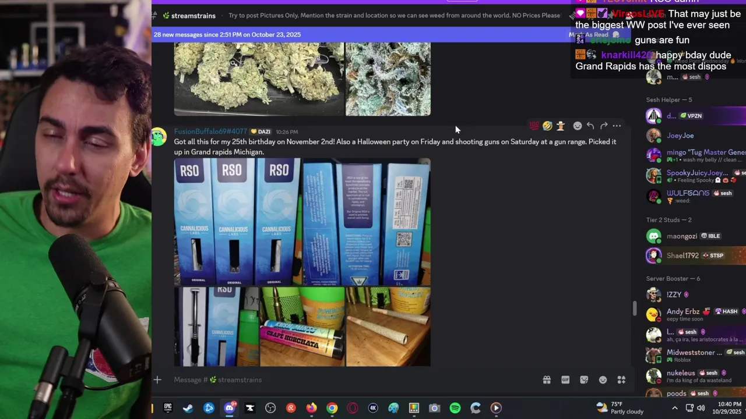Viewport: 746px width, 419px height.
Task: Forward FusionBuffalo69's message
Action: click(x=604, y=126)
